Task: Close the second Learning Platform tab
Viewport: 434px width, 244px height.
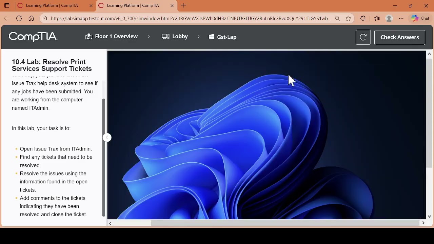Action: tap(172, 5)
